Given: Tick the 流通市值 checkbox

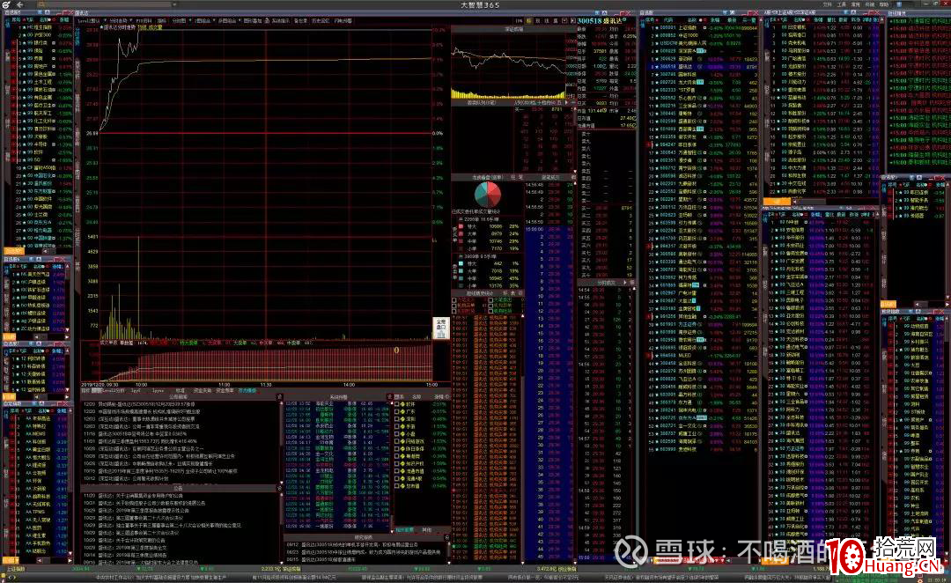Looking at the screenshot, I should tap(396, 471).
